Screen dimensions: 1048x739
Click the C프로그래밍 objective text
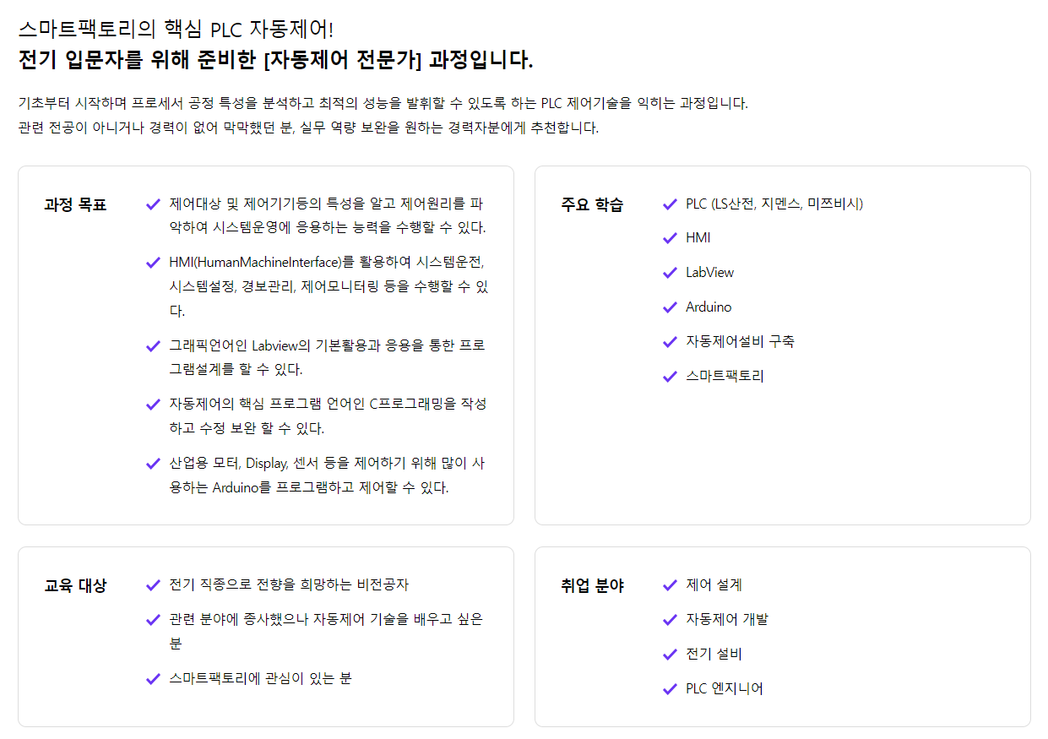[x=327, y=416]
